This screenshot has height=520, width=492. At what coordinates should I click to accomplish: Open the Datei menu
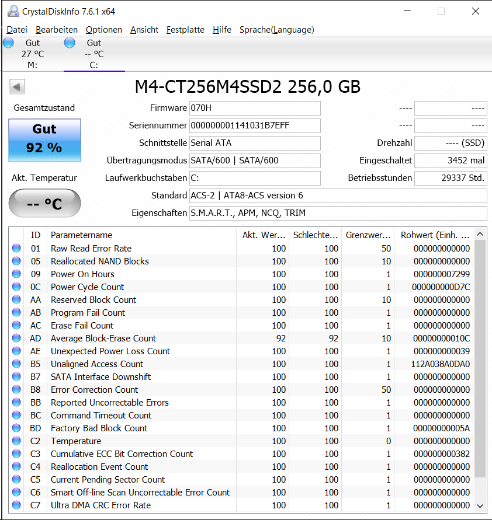pyautogui.click(x=17, y=30)
